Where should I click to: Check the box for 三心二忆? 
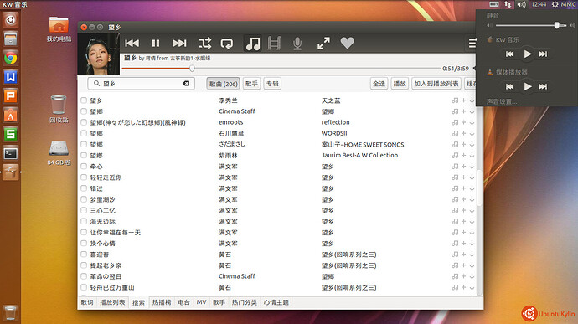pos(84,210)
